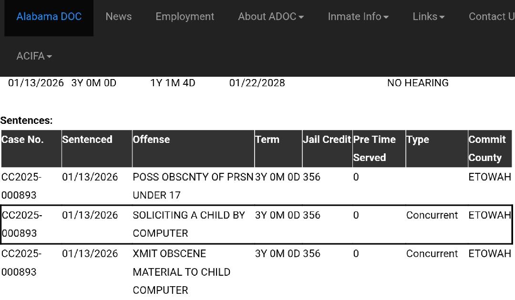Screen dimensions: 515x300
Task: Select the Offense column header
Action: tap(151, 140)
